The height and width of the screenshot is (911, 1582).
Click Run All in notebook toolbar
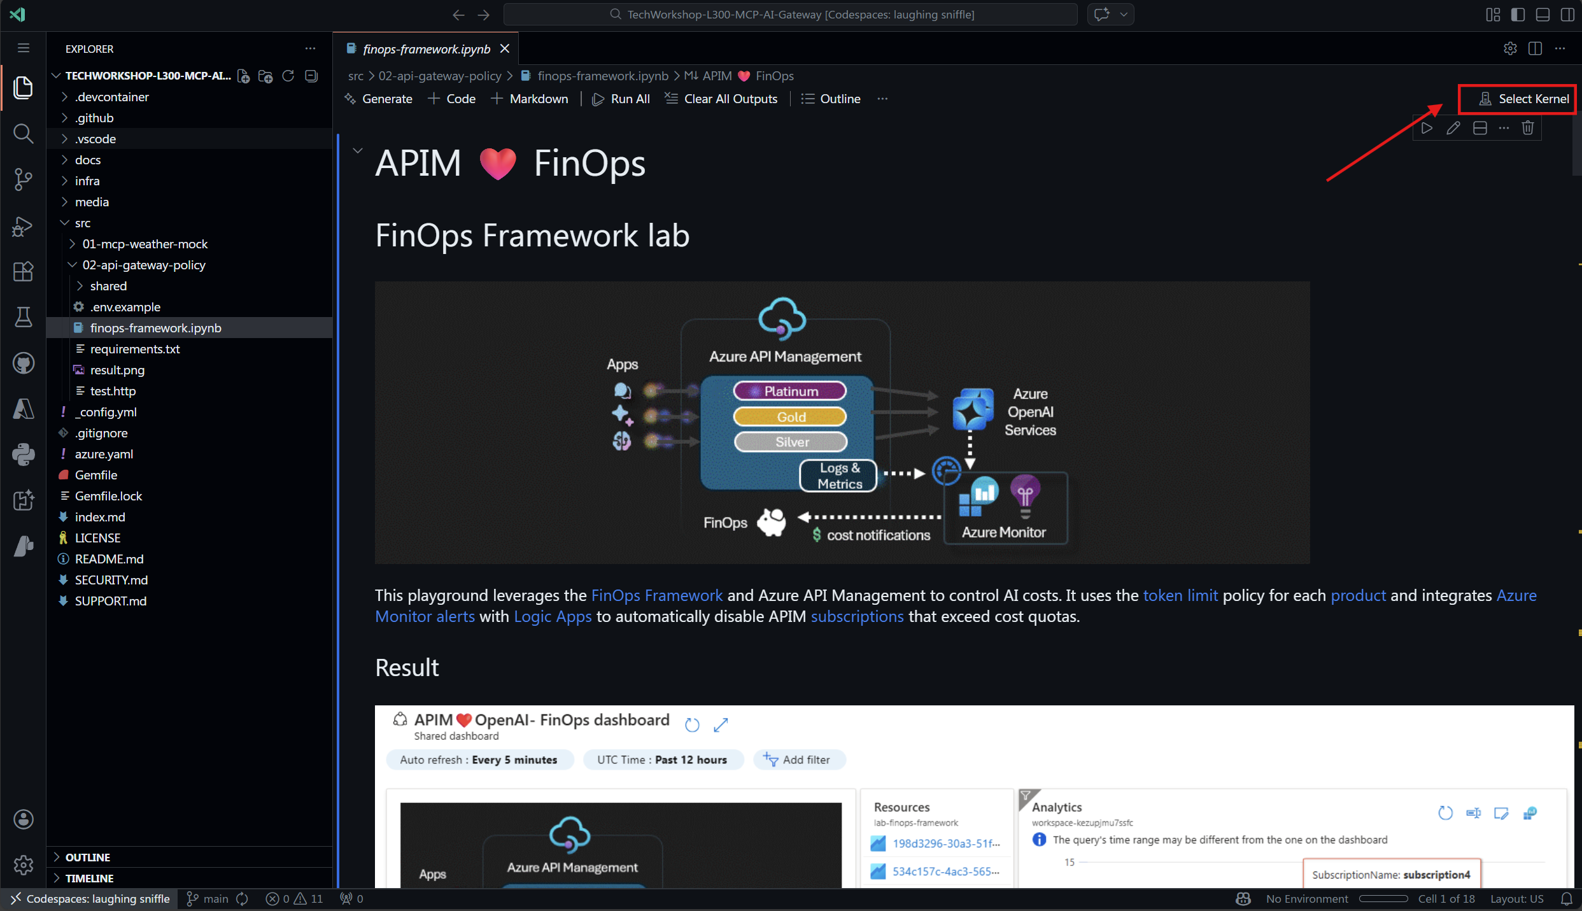tap(621, 99)
